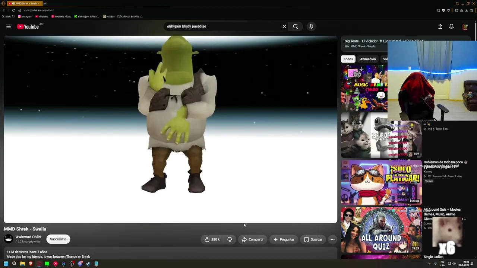This screenshot has height=268, width=477.
Task: Open the account avatar menu
Action: (x=465, y=26)
